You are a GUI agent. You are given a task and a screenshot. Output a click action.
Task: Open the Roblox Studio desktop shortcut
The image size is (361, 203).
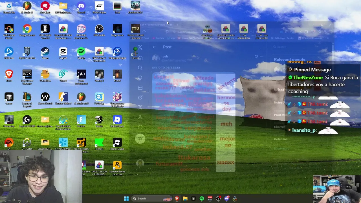[117, 144]
